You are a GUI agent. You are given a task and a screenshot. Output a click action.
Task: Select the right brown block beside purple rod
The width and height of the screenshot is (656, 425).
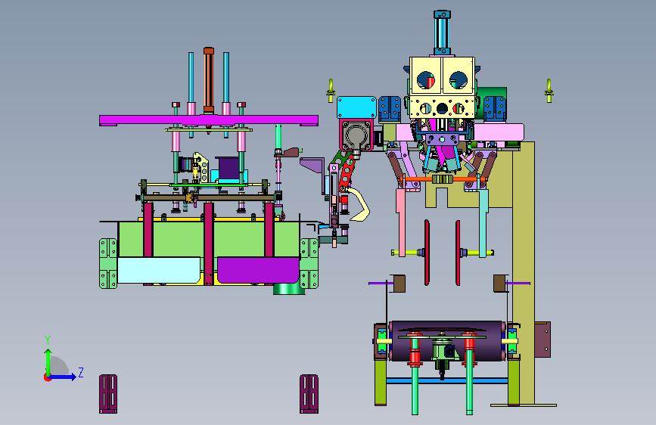tap(499, 283)
